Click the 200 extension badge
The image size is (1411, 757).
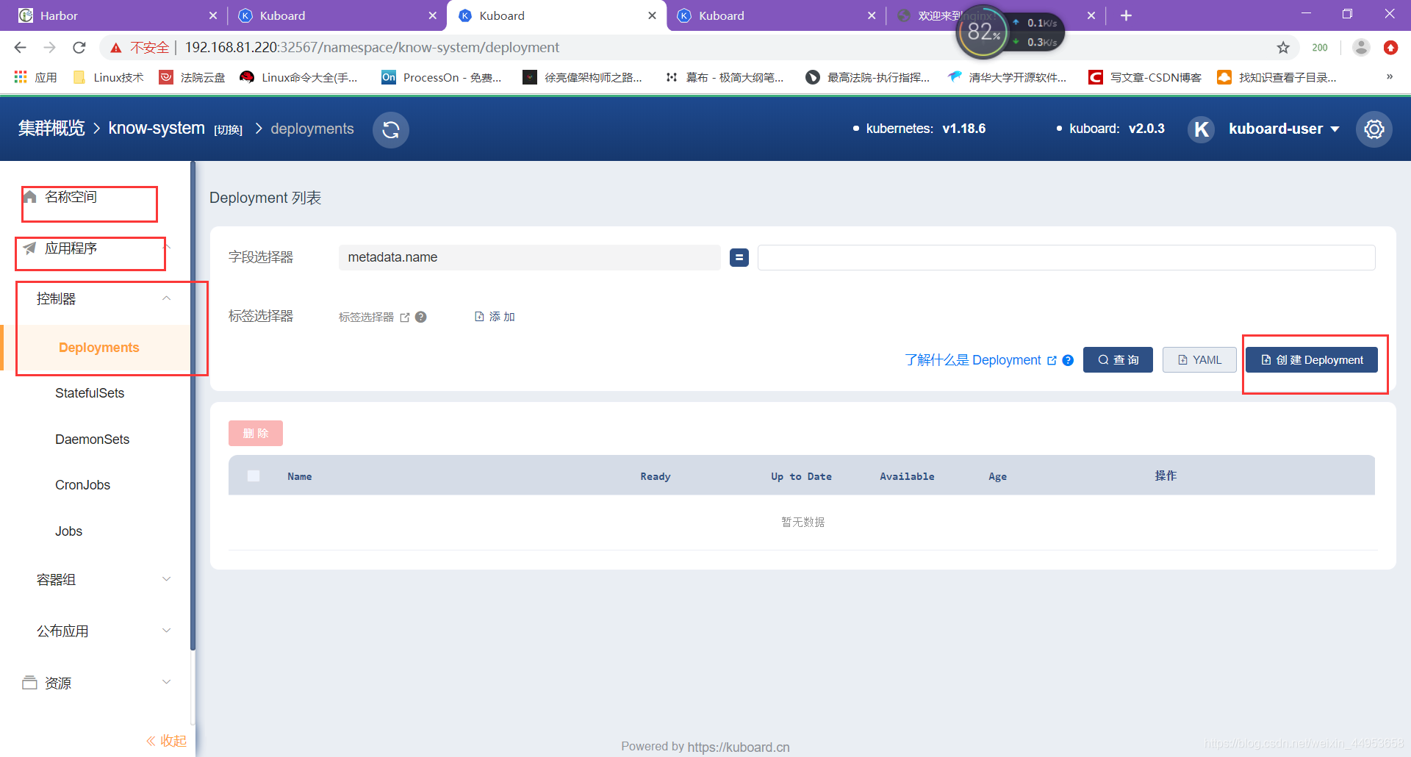pyautogui.click(x=1320, y=48)
